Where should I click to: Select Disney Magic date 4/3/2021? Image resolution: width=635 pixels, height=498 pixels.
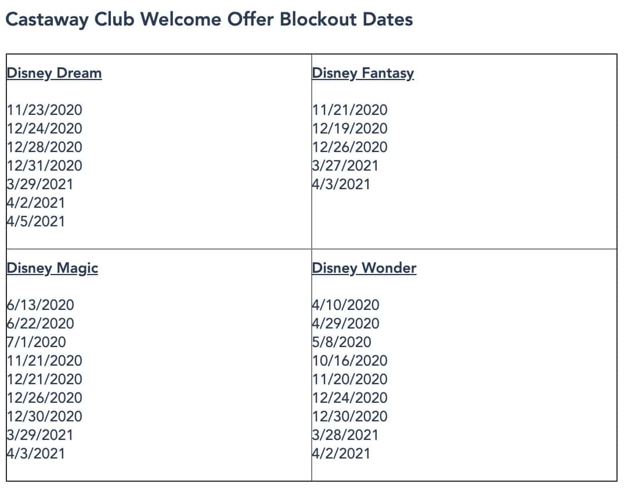(36, 454)
